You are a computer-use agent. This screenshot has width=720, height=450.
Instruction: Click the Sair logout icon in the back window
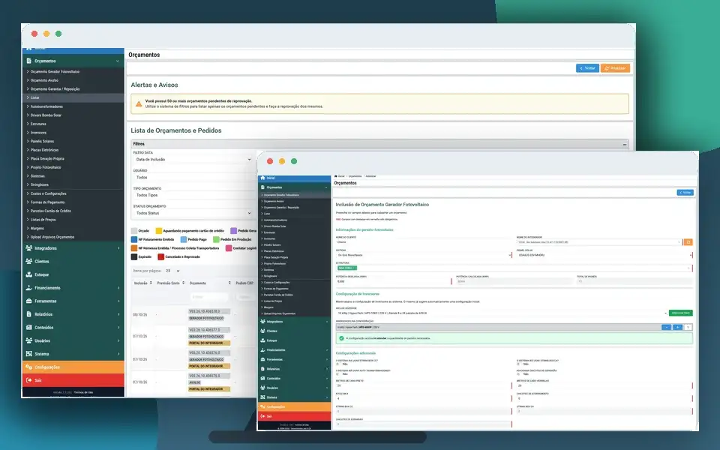click(29, 380)
